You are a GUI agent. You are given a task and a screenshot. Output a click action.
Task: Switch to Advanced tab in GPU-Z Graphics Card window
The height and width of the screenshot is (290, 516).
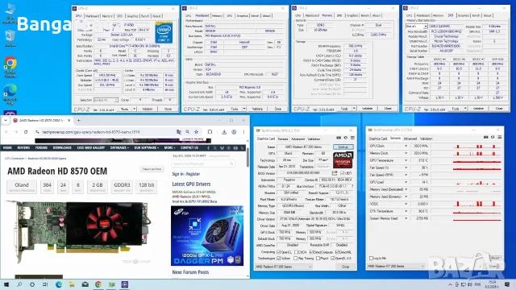(x=298, y=139)
